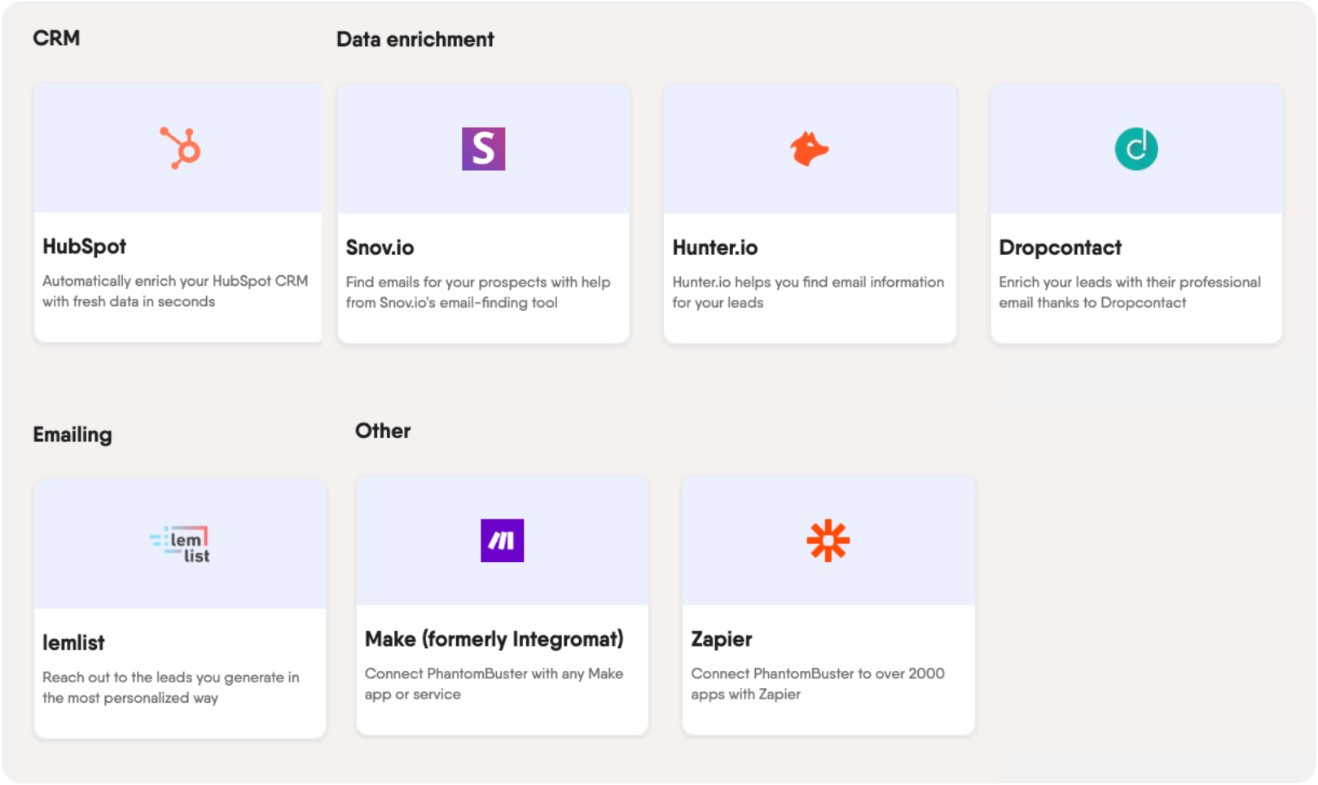Select the Other section heading

click(x=383, y=431)
